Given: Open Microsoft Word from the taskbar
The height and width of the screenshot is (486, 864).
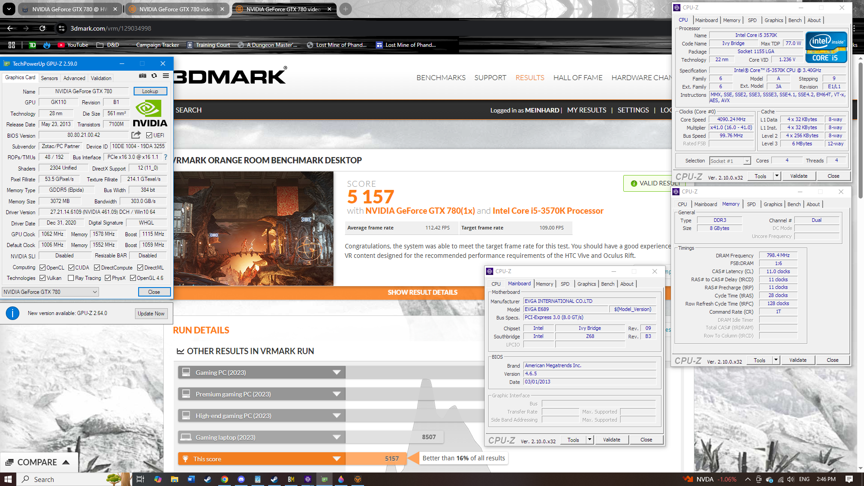Looking at the screenshot, I should click(x=191, y=479).
